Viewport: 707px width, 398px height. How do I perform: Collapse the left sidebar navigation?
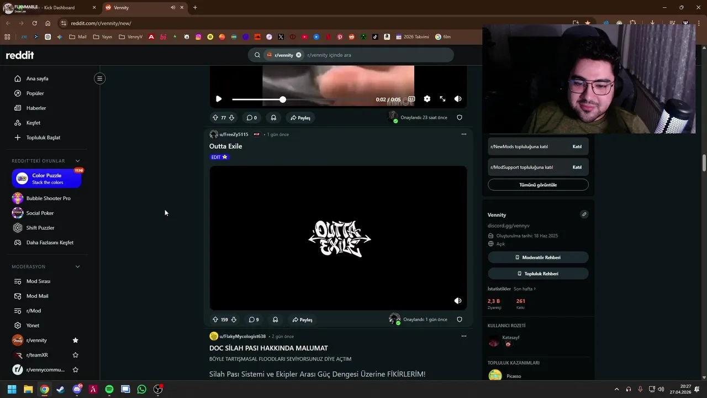click(100, 78)
